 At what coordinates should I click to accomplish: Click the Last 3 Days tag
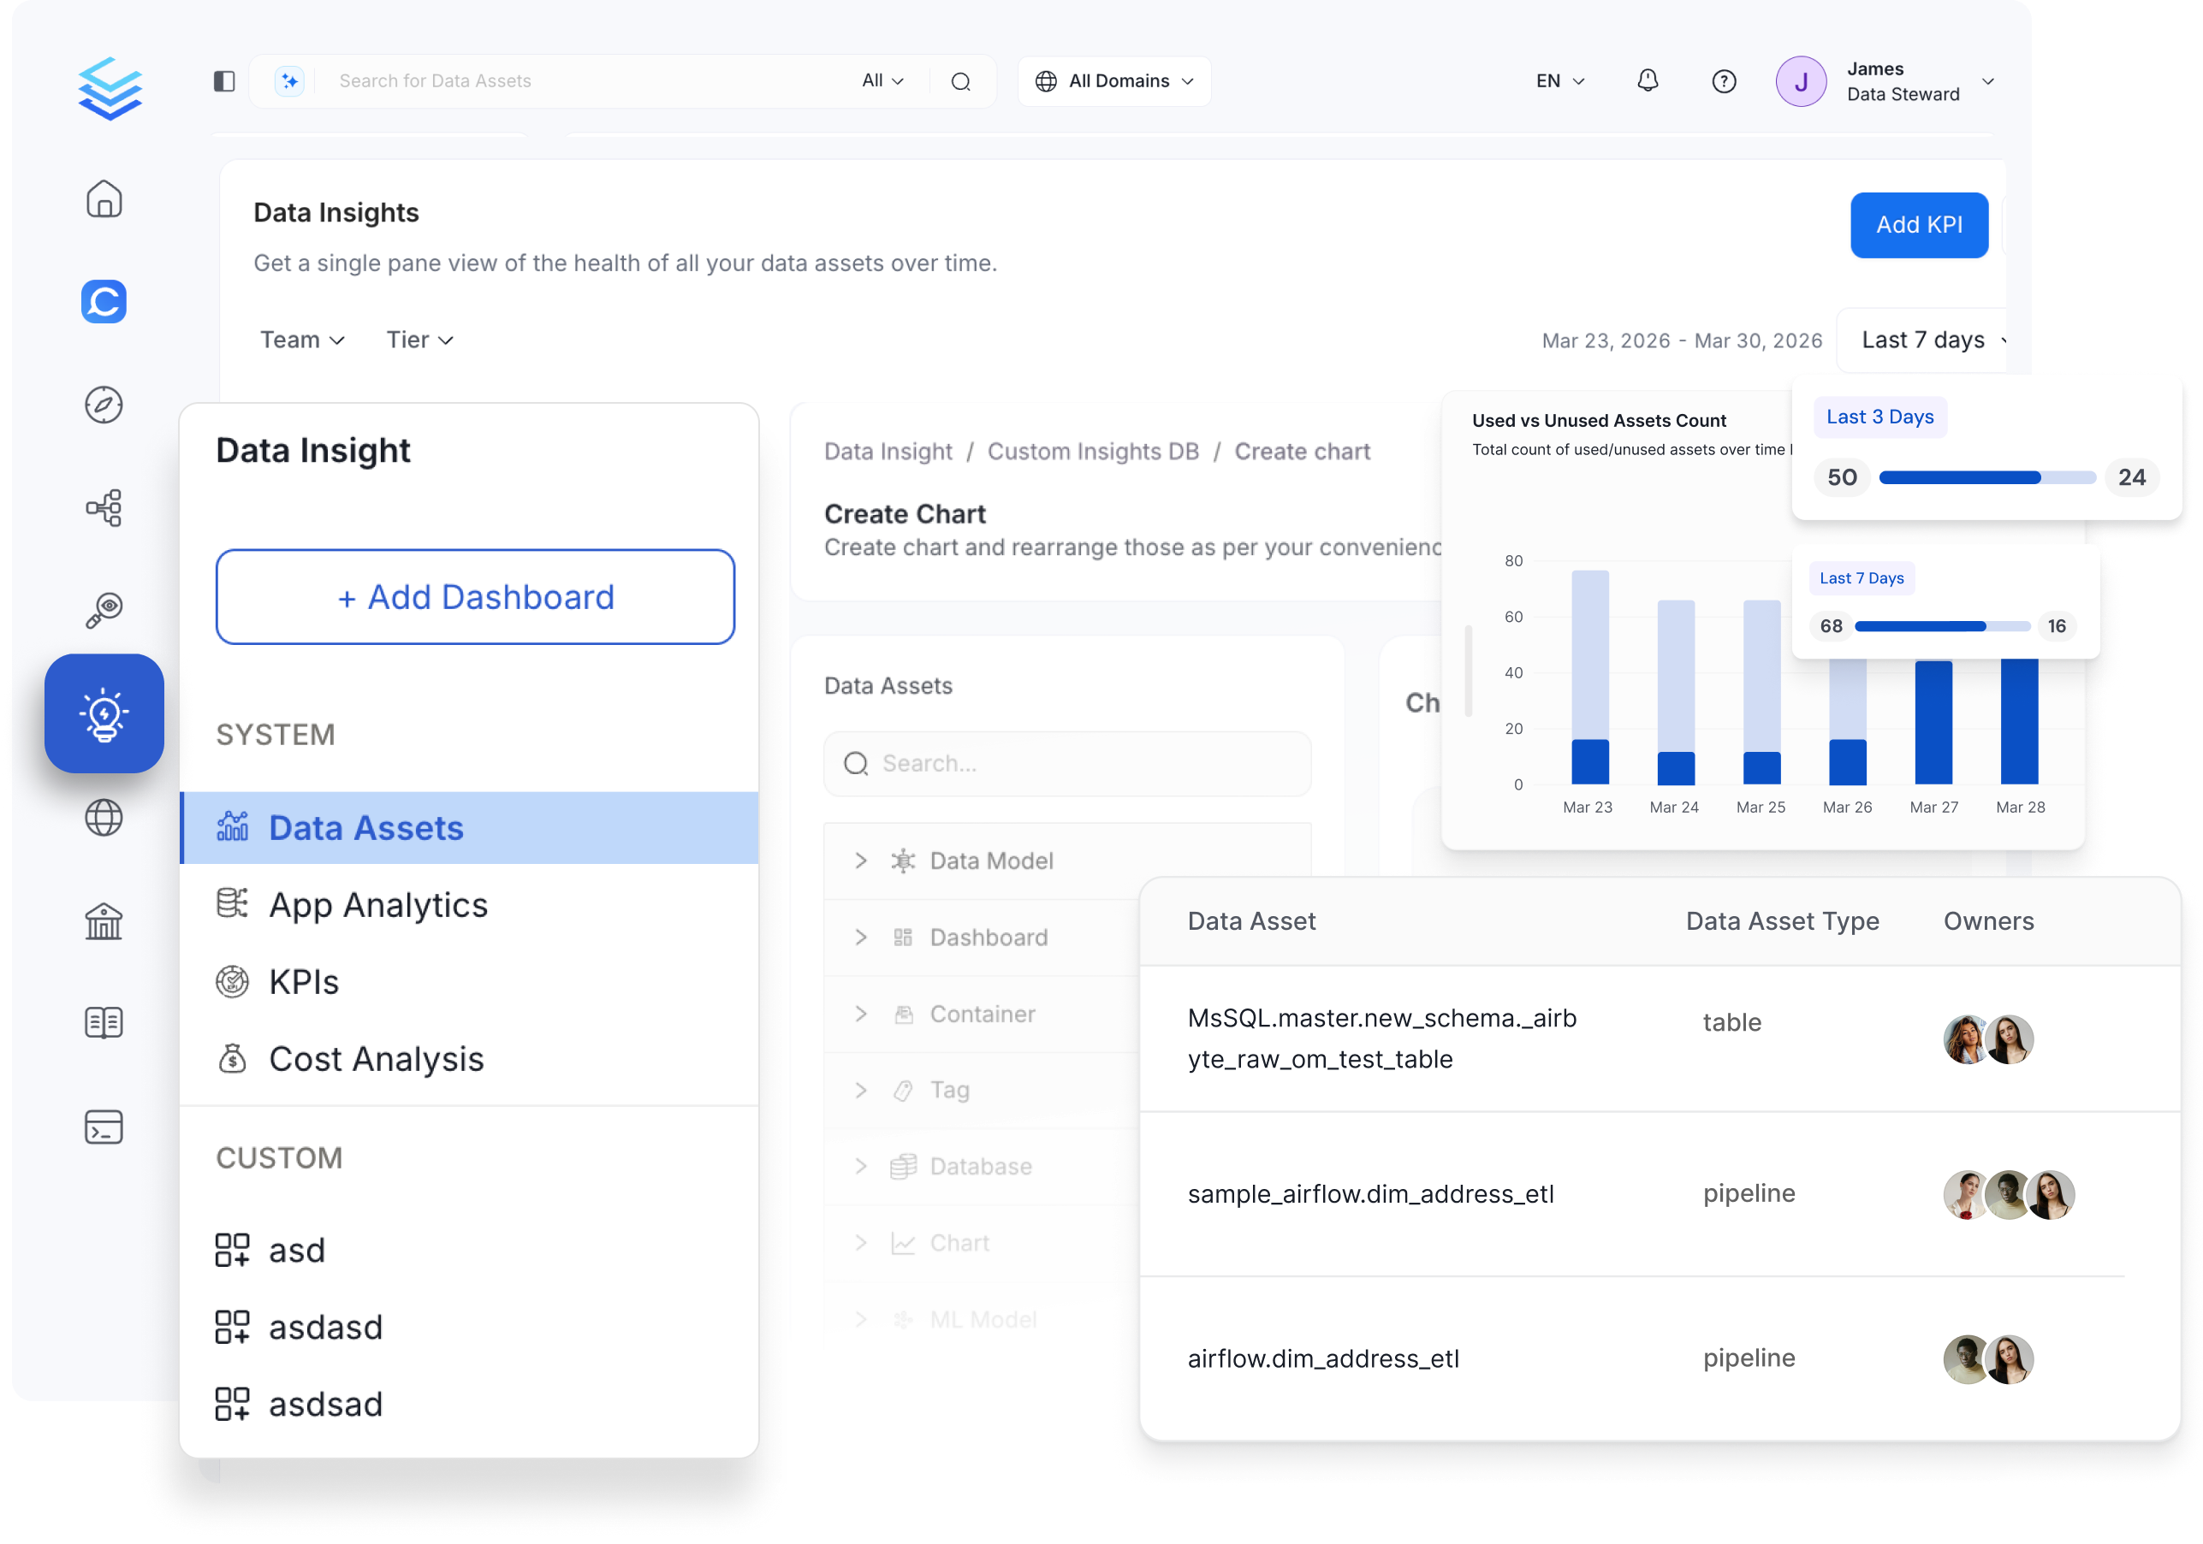(1879, 417)
